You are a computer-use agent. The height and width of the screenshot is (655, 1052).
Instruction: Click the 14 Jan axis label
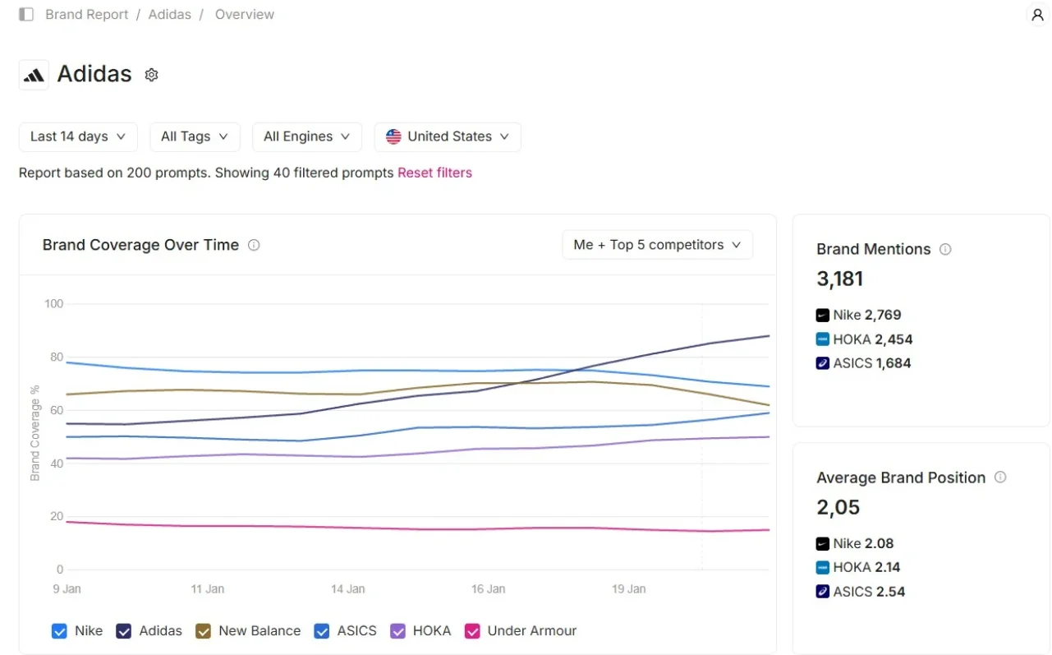coord(348,589)
